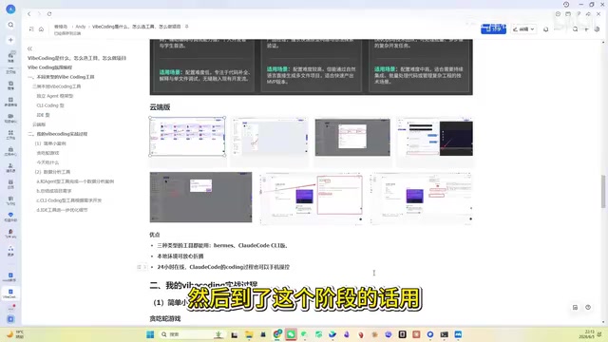
Task: Click the blue app icon at sidebar bottom
Action: tap(10, 319)
